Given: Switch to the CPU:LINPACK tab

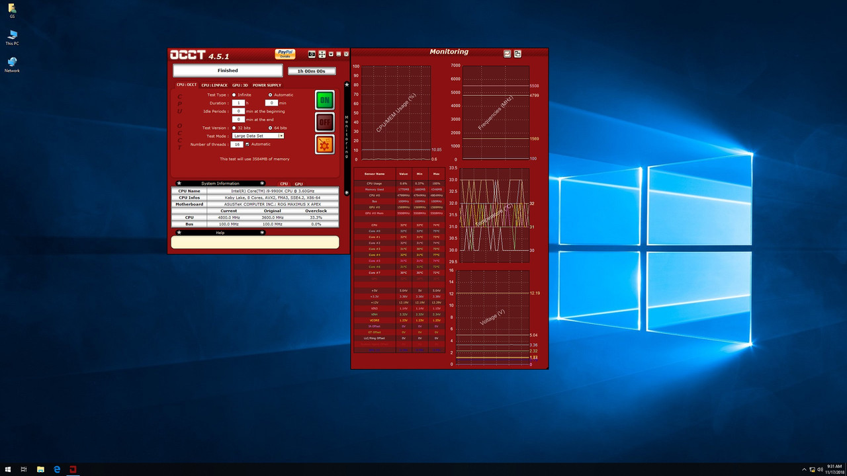Looking at the screenshot, I should pos(214,85).
